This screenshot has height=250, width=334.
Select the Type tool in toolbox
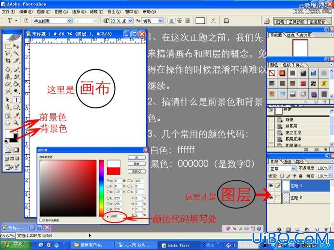coord(16,100)
